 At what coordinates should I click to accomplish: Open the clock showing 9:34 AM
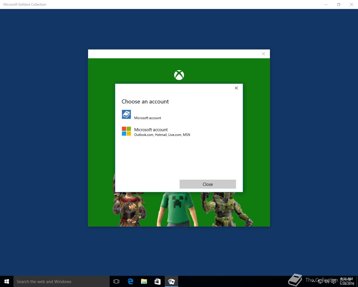click(347, 281)
